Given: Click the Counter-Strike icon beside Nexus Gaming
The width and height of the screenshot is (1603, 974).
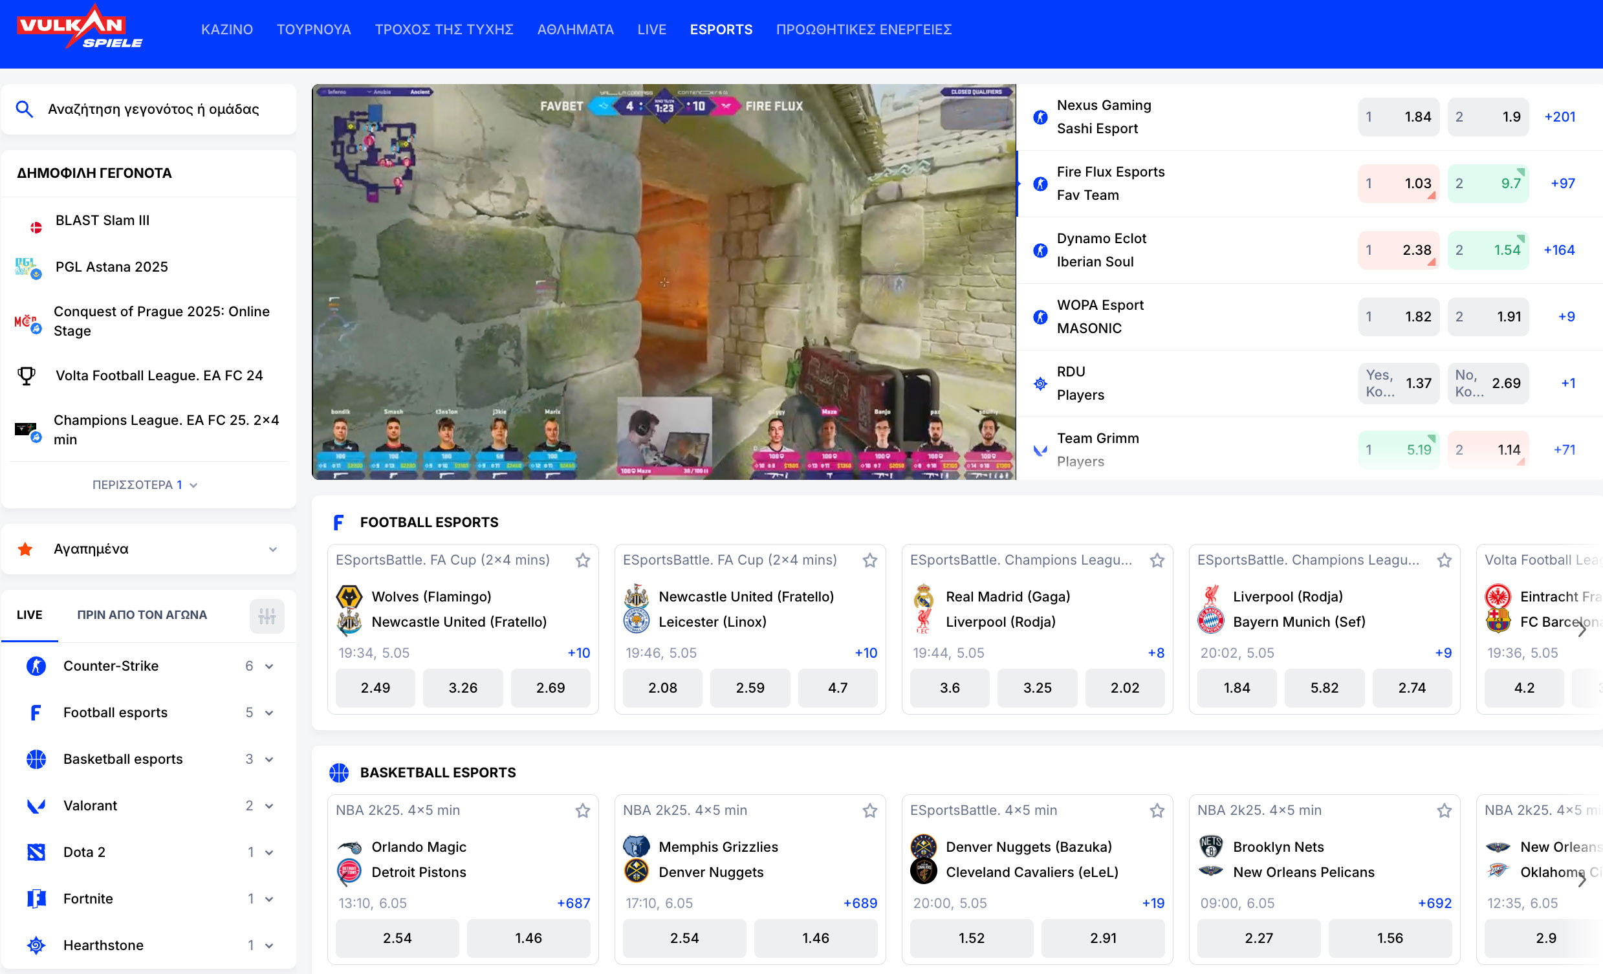Looking at the screenshot, I should click(1040, 117).
